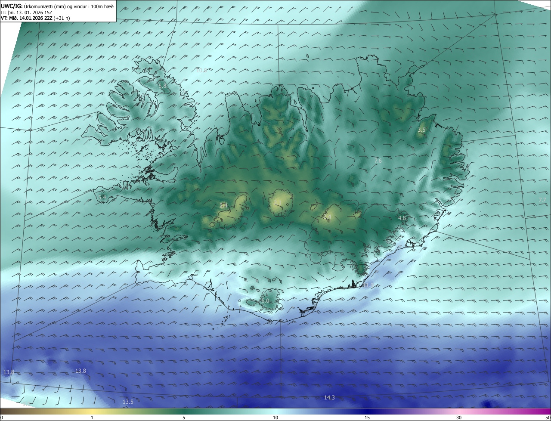Click the 'UWC/IG: Úrkomumætti (mm)' map title
Viewport: 551px width, 421px height.
(57, 6)
